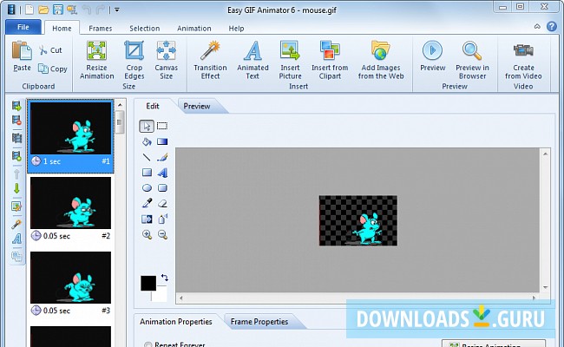Open the Animation Properties tab
This screenshot has height=347, width=564.
[x=176, y=322]
